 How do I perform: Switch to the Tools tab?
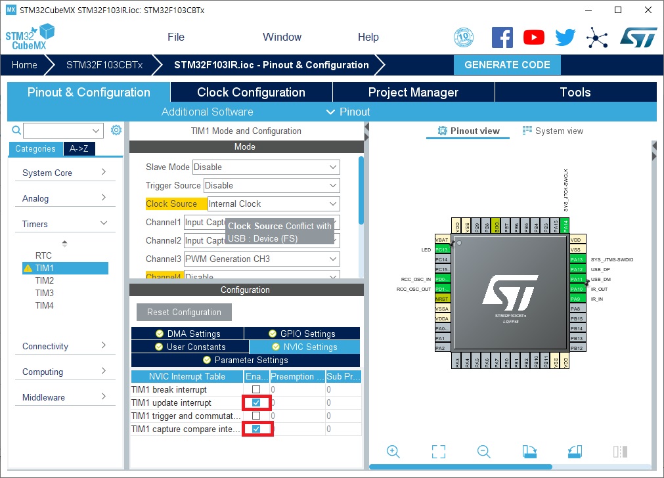(575, 93)
